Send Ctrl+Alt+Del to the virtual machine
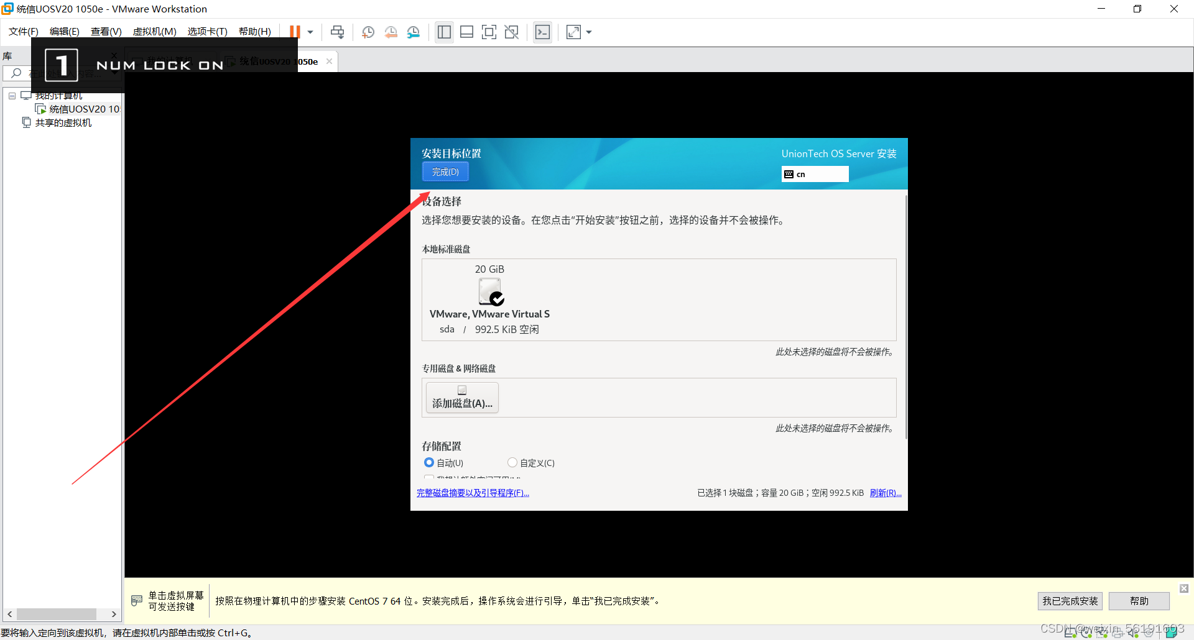 [337, 32]
